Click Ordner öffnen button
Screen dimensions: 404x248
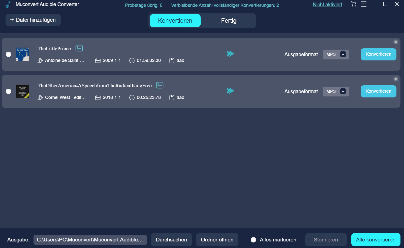pos(217,240)
